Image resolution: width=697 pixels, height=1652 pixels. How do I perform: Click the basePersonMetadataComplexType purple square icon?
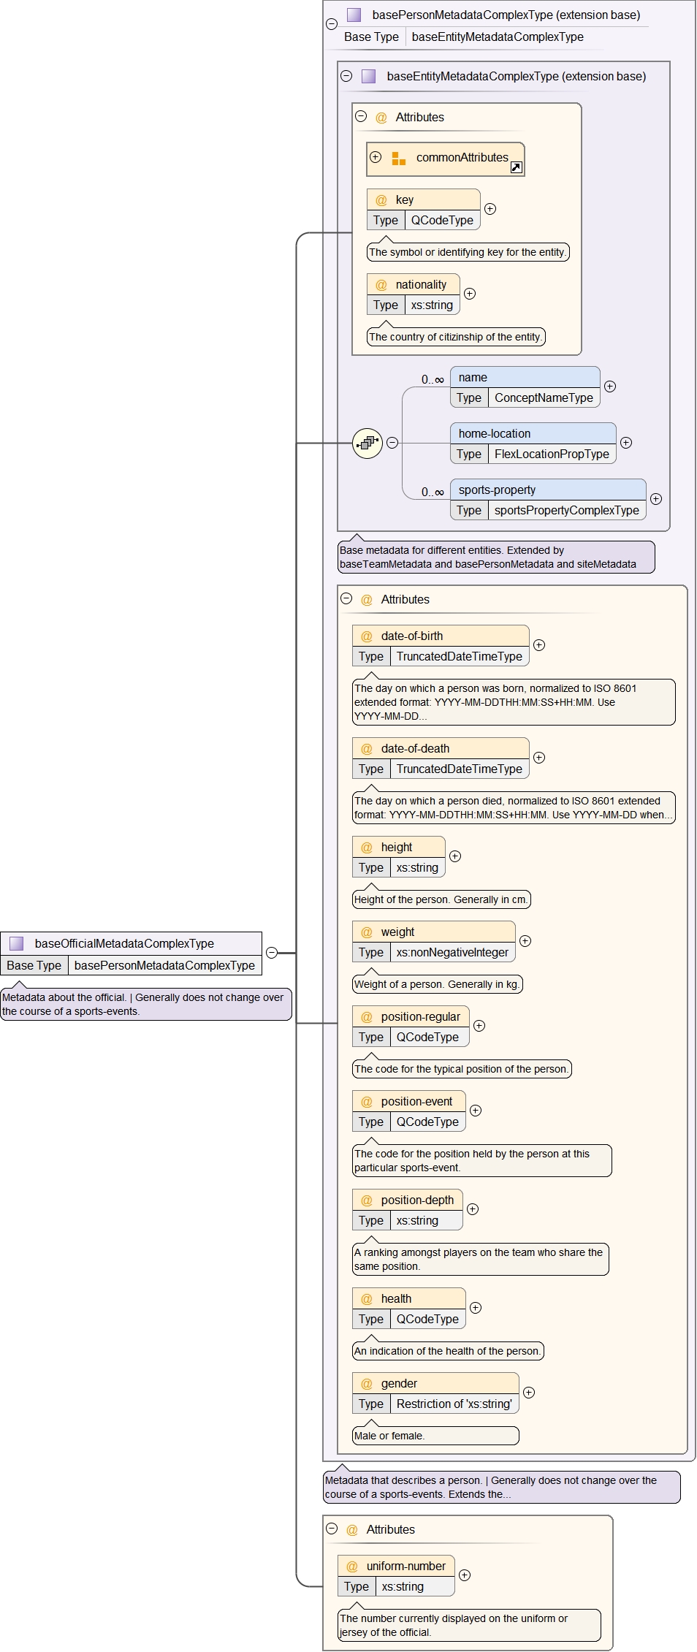(x=354, y=15)
